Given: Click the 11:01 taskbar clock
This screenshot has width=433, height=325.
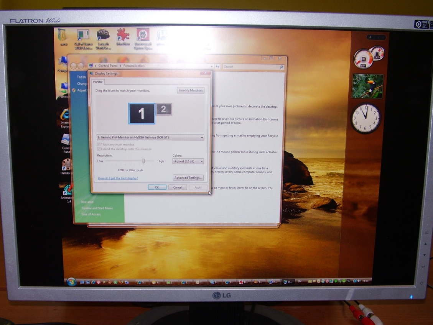Looking at the screenshot, I should click(365, 281).
